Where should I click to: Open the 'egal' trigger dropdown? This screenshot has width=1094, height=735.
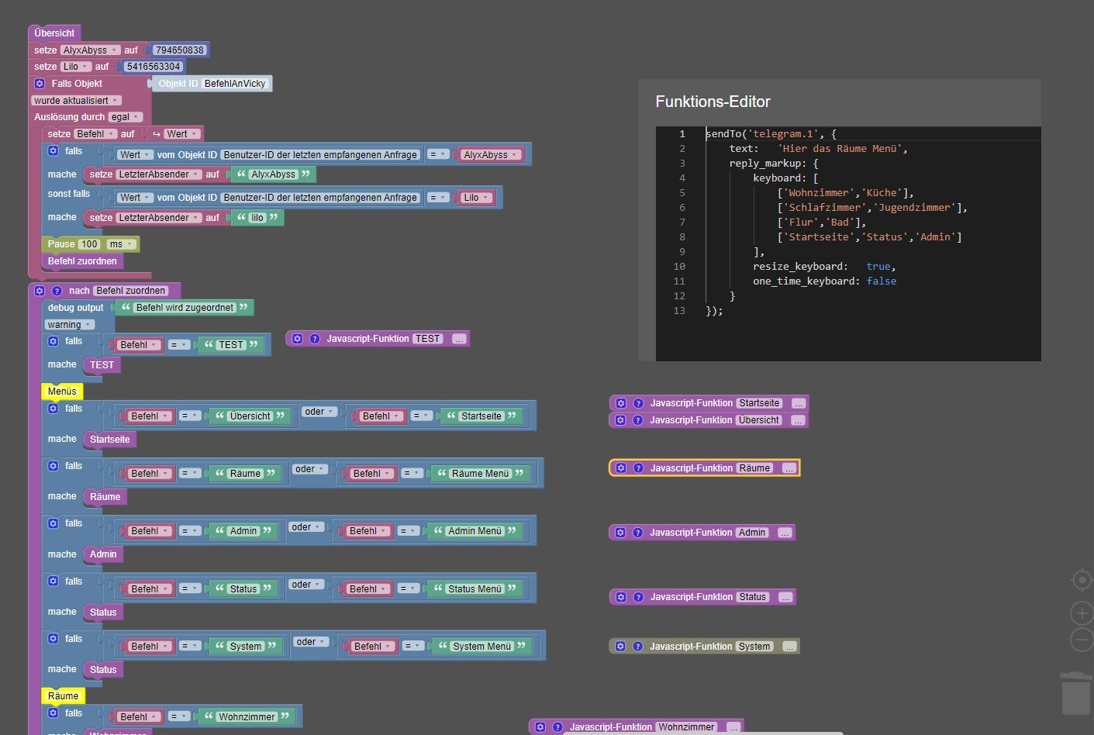click(125, 117)
